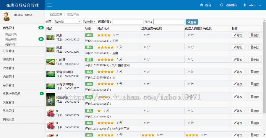Expand 订单管理 sidebar menu
The height and width of the screenshot is (138, 266).
click(22, 51)
